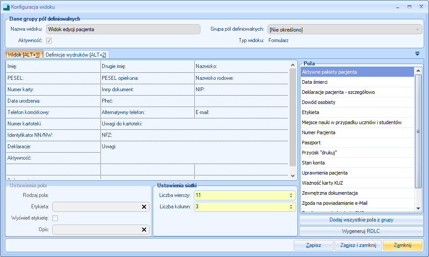
Task: Select 'Uprawnienia pacjenta' in Pola list
Action: [357, 173]
